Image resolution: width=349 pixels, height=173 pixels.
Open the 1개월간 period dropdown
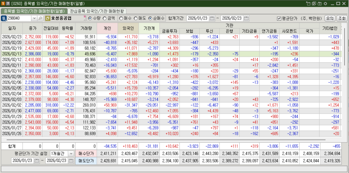pyautogui.click(x=71, y=154)
